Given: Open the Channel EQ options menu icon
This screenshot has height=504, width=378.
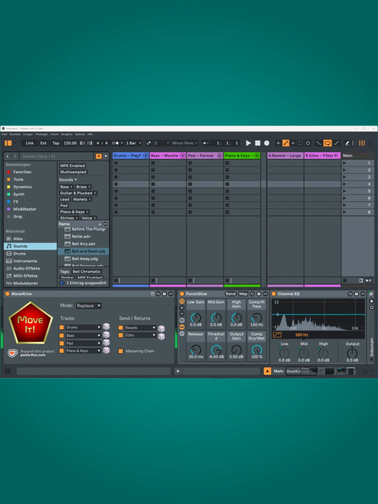Looking at the screenshot, I should pos(362,294).
